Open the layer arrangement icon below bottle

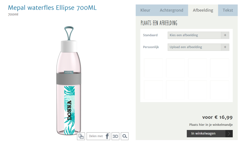tap(81, 136)
